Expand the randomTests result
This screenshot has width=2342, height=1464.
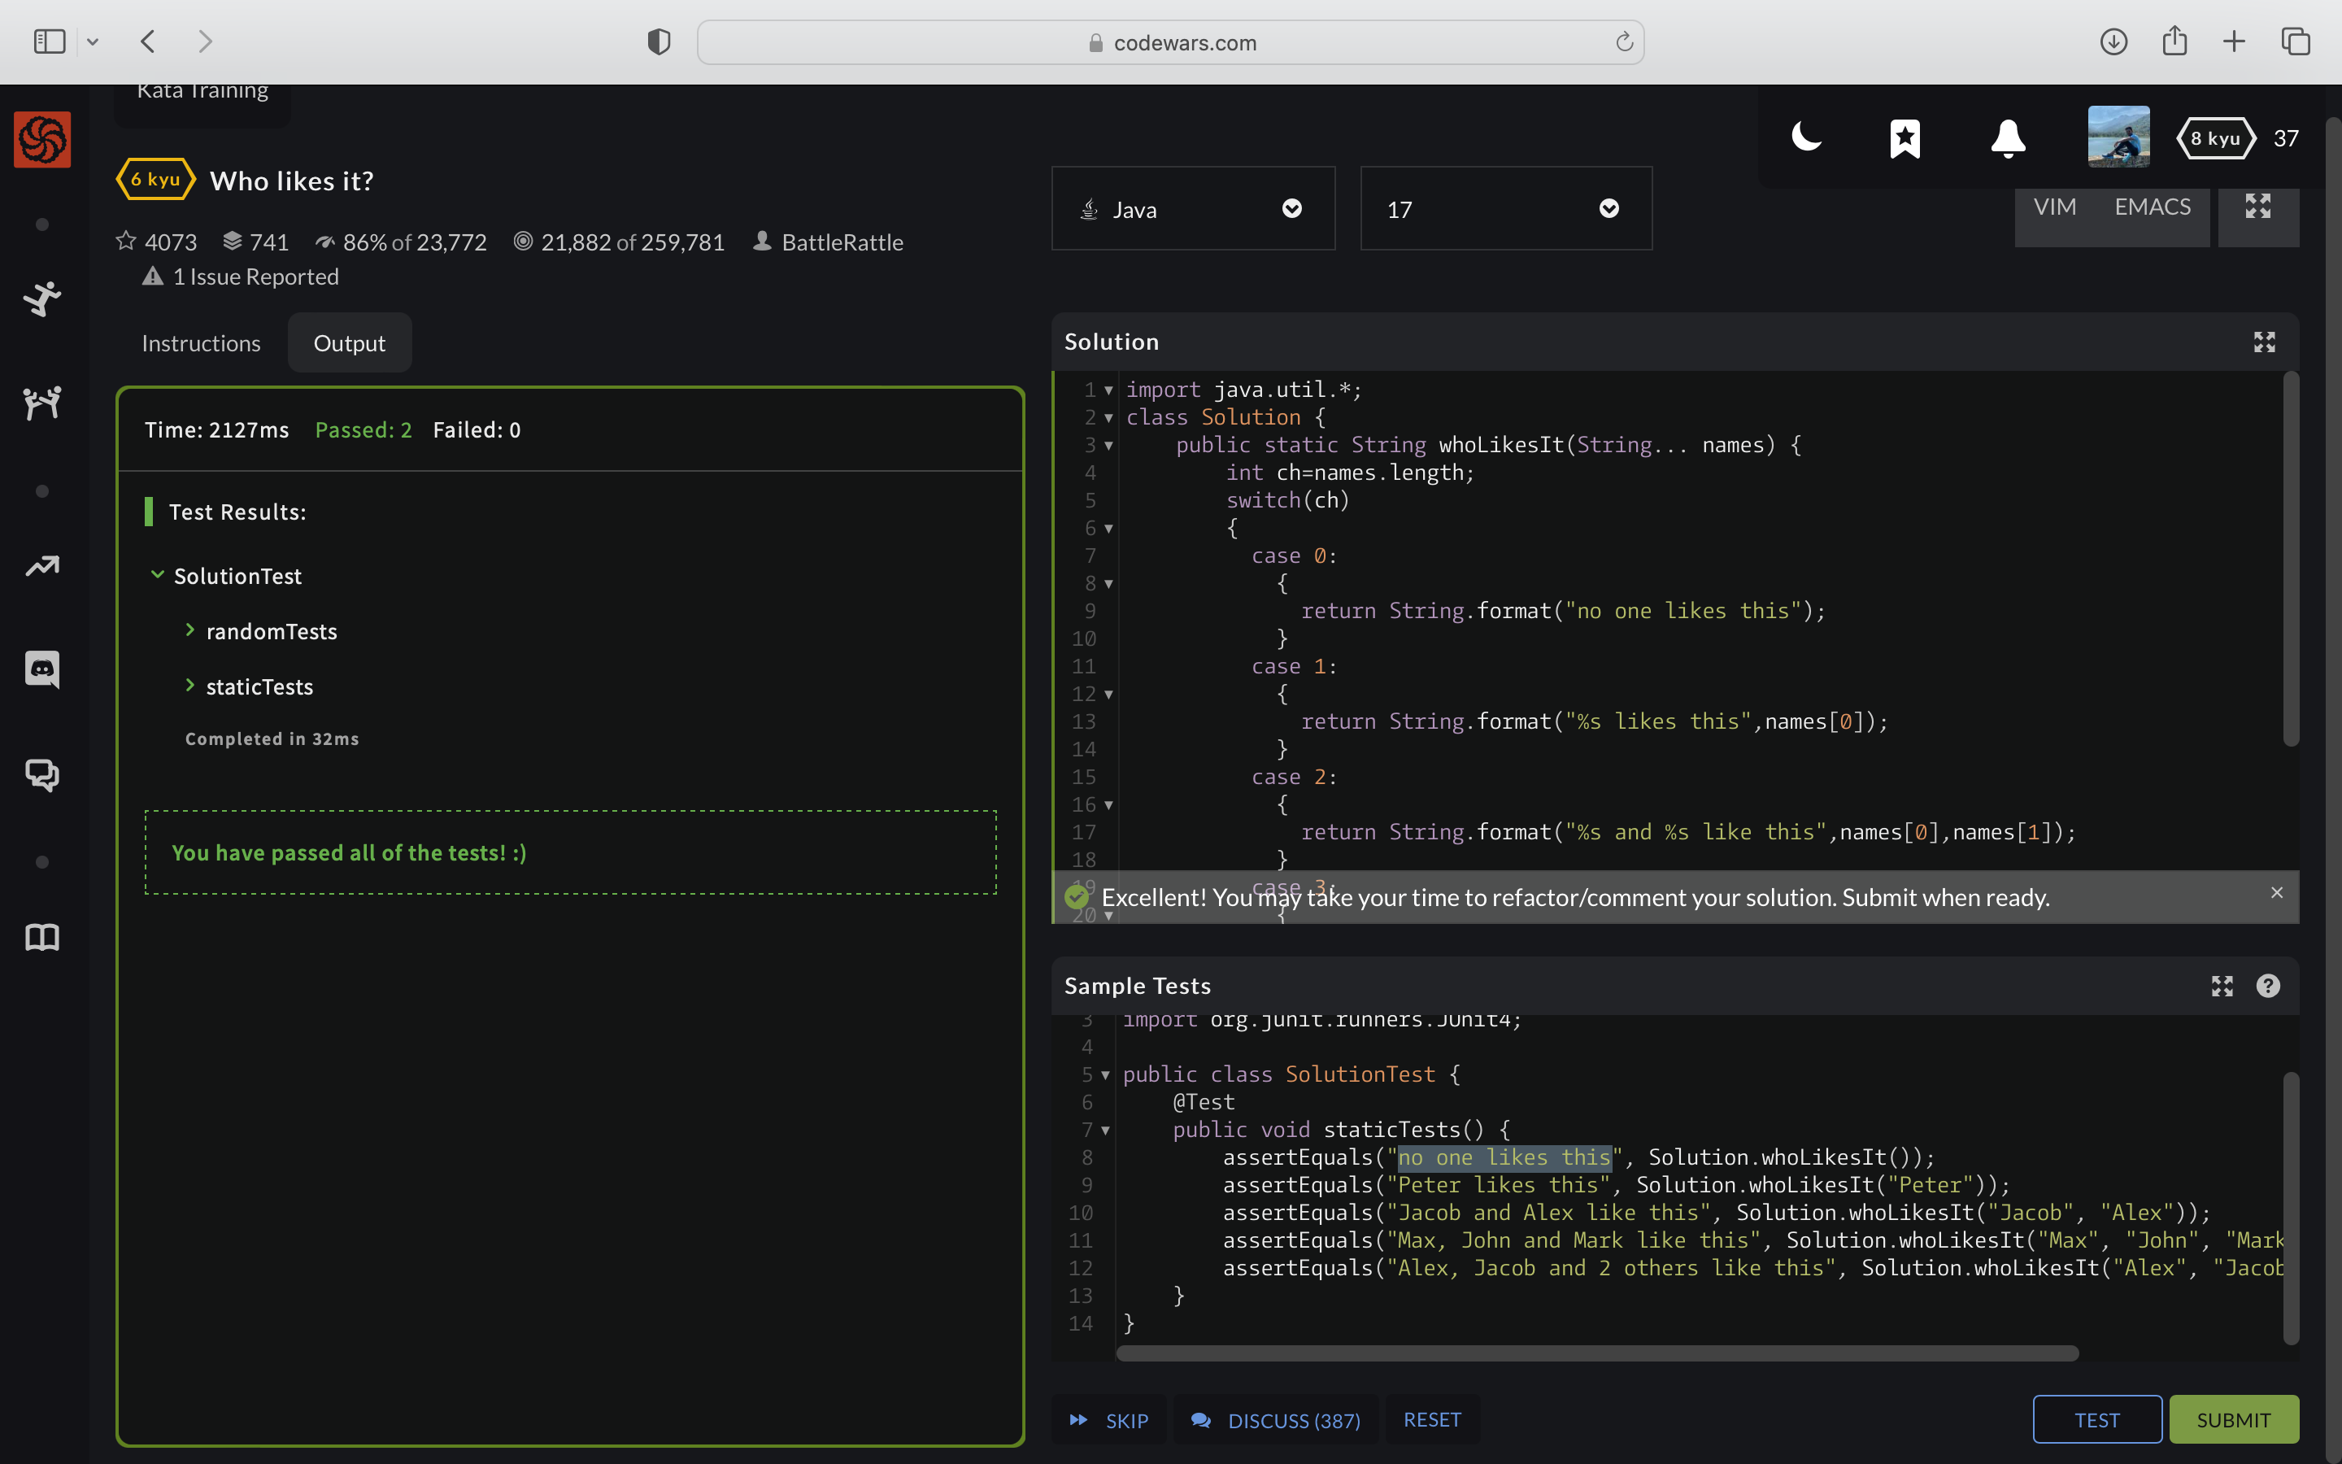[271, 631]
